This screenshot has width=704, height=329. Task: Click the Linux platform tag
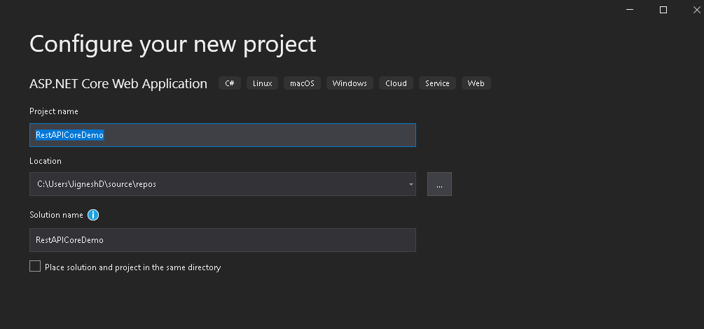pyautogui.click(x=263, y=83)
